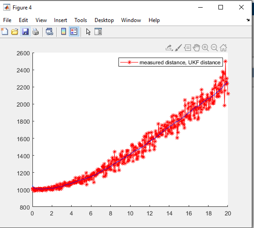Open the Tools menu
This screenshot has height=228, width=254.
coord(81,20)
